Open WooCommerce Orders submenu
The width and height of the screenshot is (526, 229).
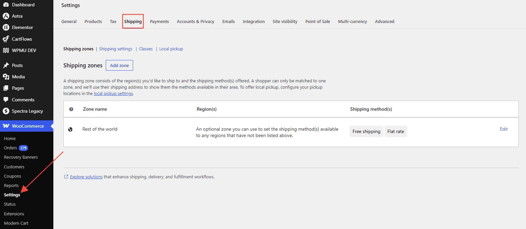click(10, 148)
